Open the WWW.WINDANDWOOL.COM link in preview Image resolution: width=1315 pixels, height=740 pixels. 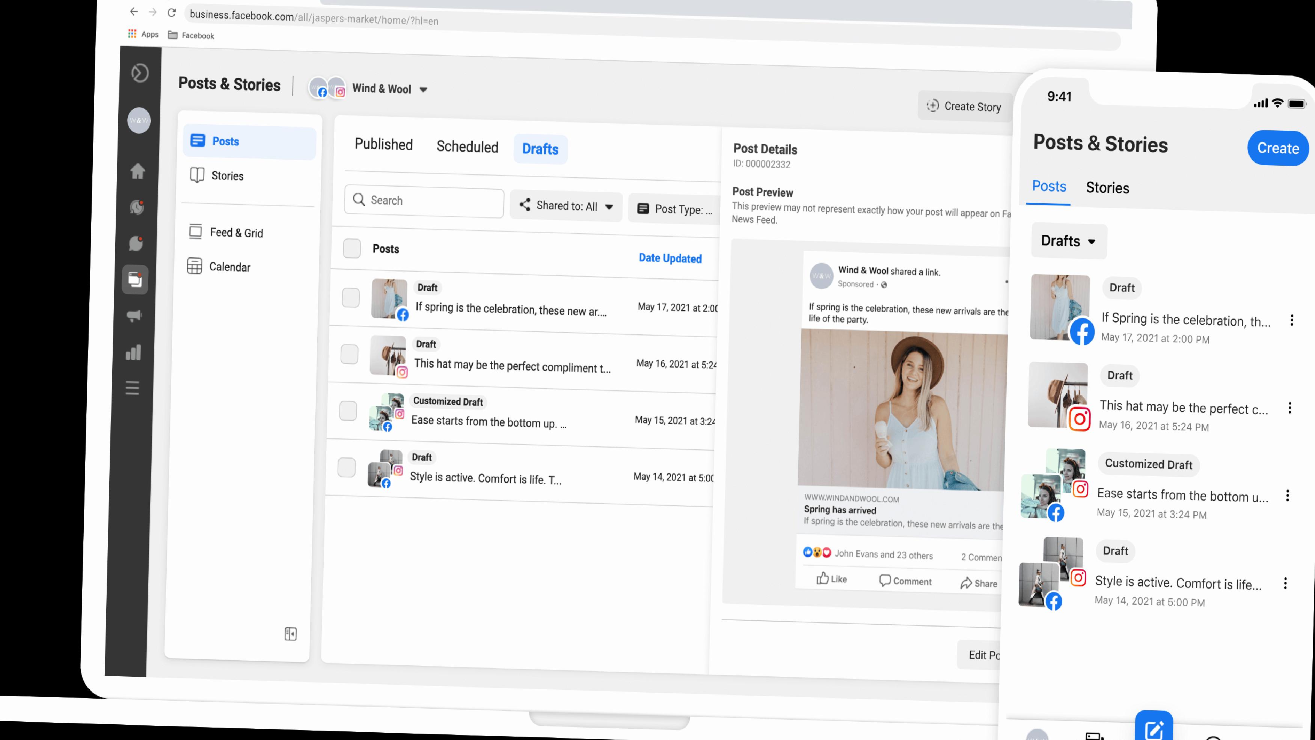click(x=852, y=498)
